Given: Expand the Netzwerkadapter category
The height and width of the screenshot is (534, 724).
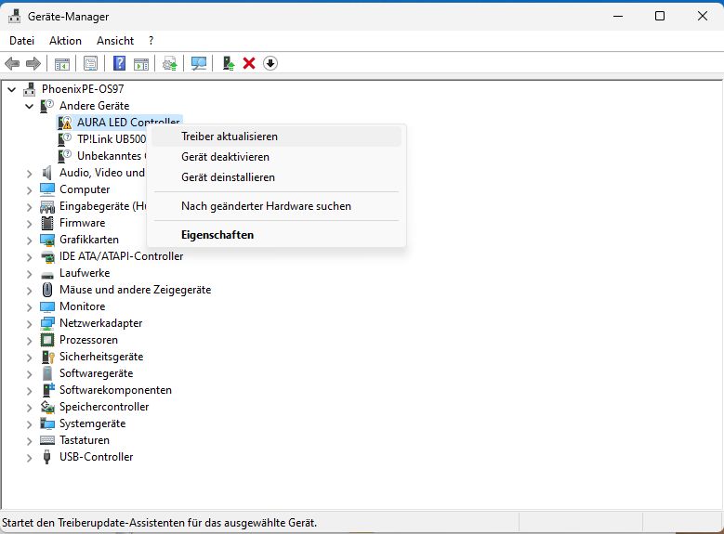Looking at the screenshot, I should point(29,324).
